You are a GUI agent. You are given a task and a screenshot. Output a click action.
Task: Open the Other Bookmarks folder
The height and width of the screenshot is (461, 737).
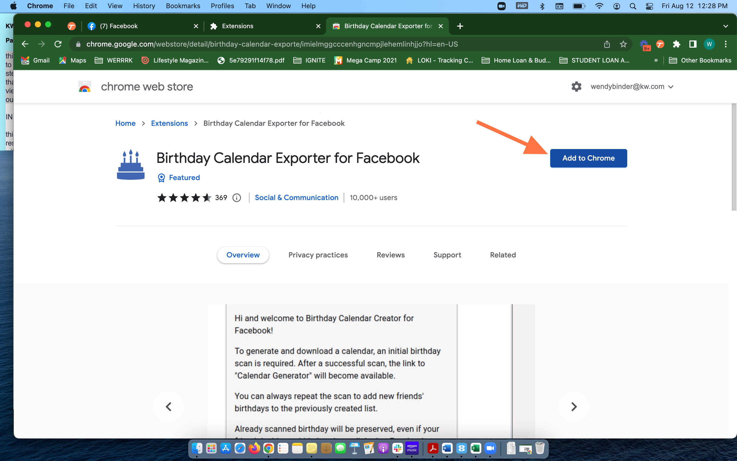pos(700,60)
